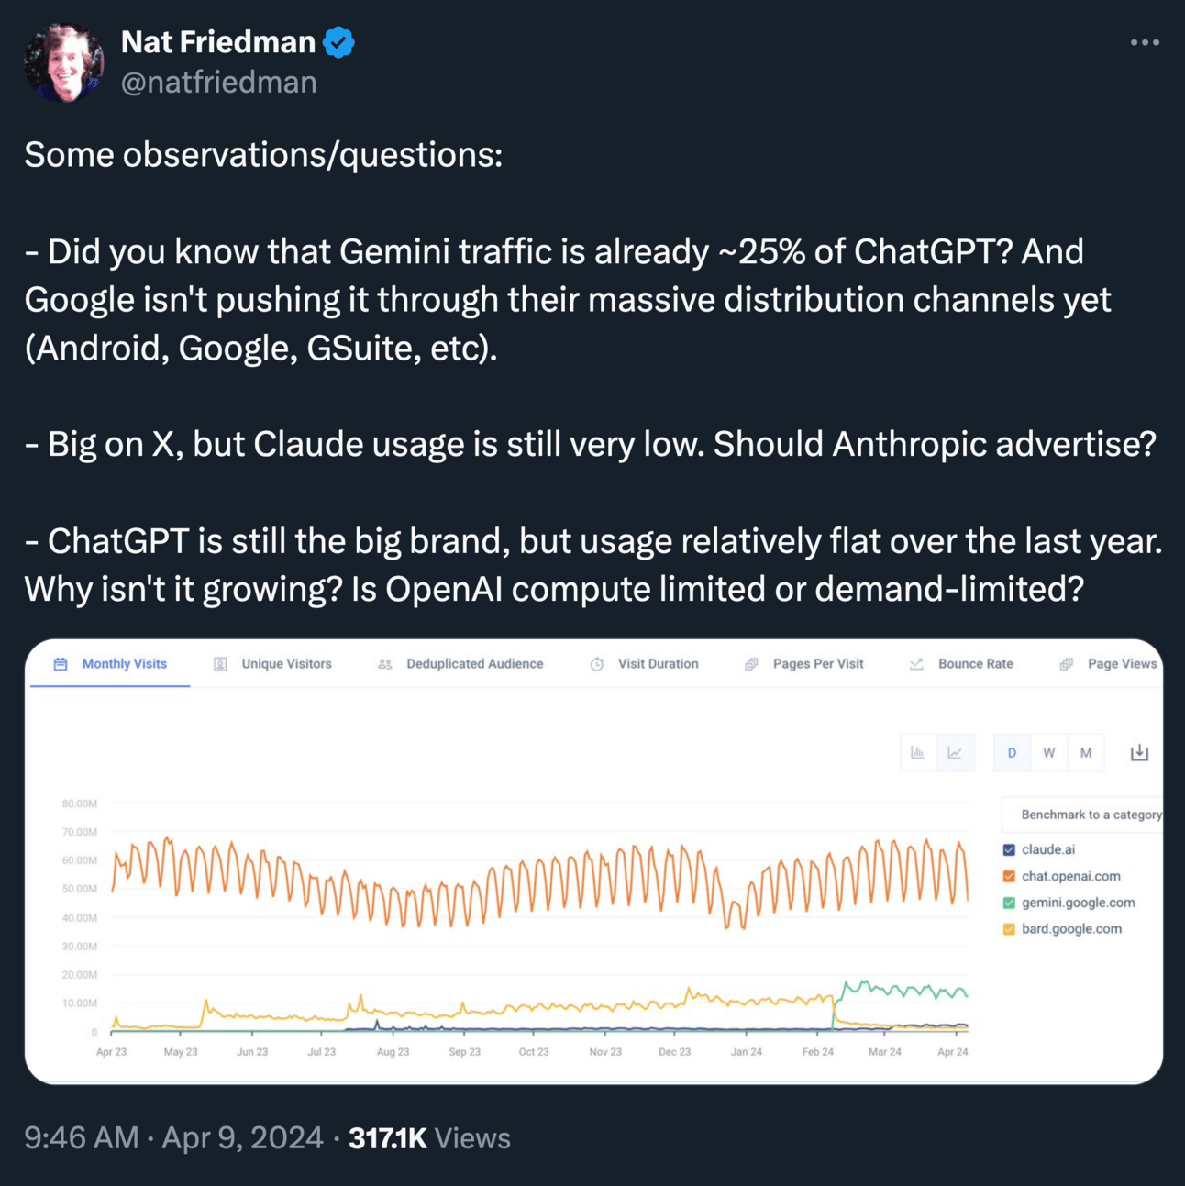This screenshot has width=1185, height=1186.
Task: Open the @natfriedman profile handle link
Action: [219, 83]
